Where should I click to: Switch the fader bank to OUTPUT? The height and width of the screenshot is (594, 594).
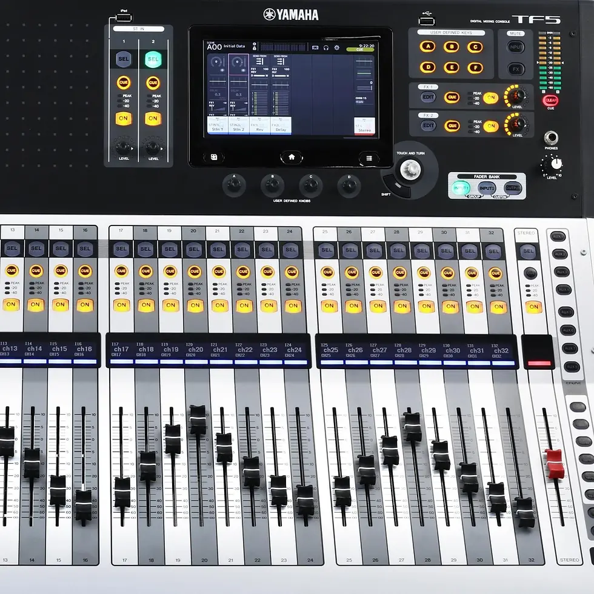[x=513, y=188]
